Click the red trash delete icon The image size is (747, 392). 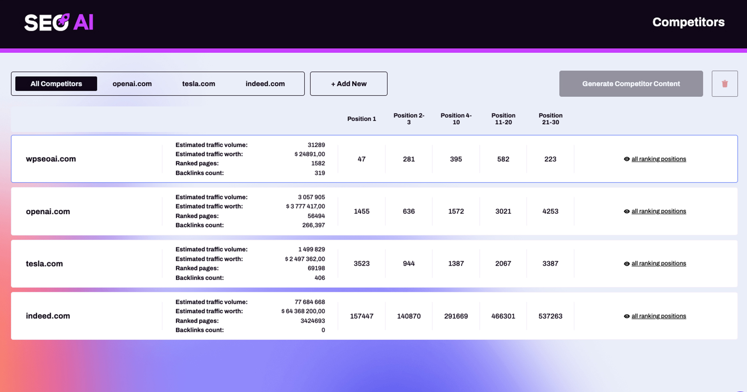point(725,84)
